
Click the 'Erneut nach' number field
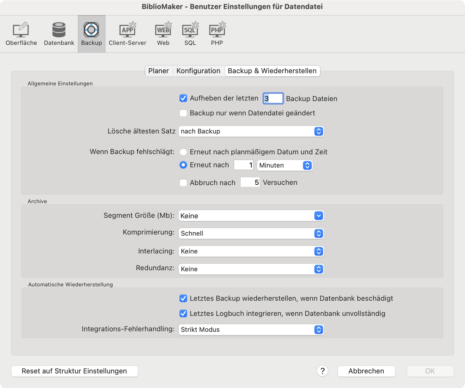pos(244,165)
